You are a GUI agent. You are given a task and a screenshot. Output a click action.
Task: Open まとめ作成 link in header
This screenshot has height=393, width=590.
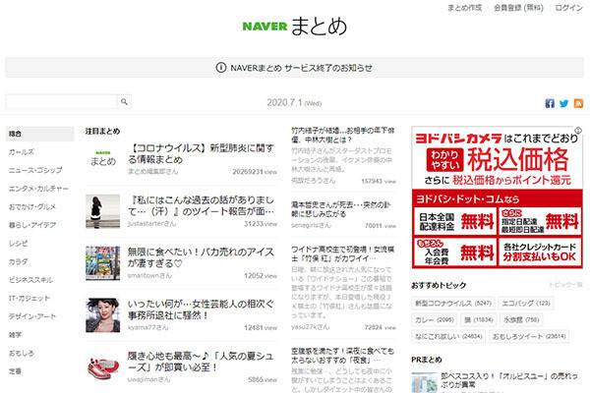click(465, 8)
